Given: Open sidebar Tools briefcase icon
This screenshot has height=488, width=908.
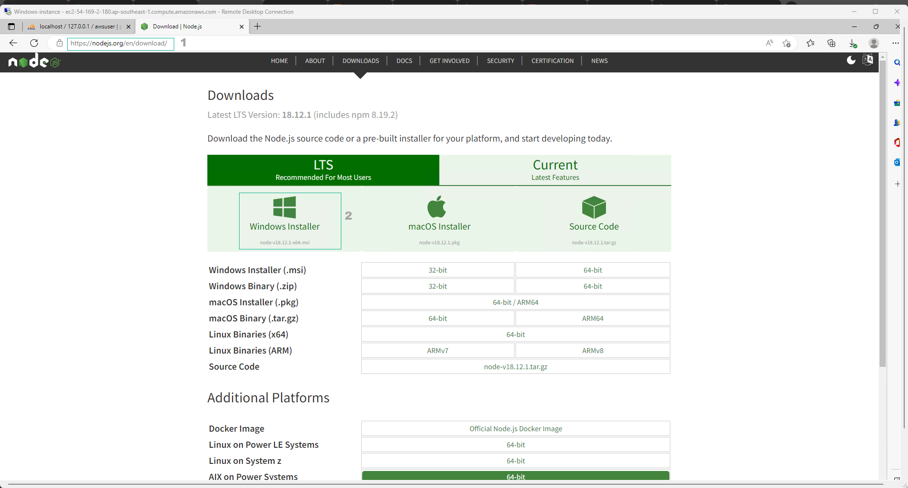Looking at the screenshot, I should tap(897, 103).
